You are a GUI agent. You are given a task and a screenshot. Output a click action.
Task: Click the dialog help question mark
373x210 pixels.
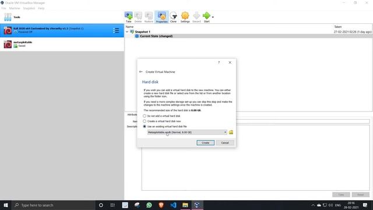tap(219, 62)
